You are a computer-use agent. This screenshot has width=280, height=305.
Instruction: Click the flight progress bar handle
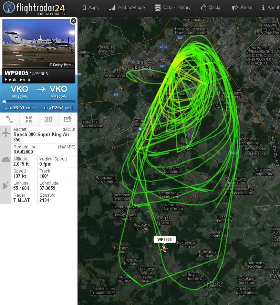click(4, 102)
